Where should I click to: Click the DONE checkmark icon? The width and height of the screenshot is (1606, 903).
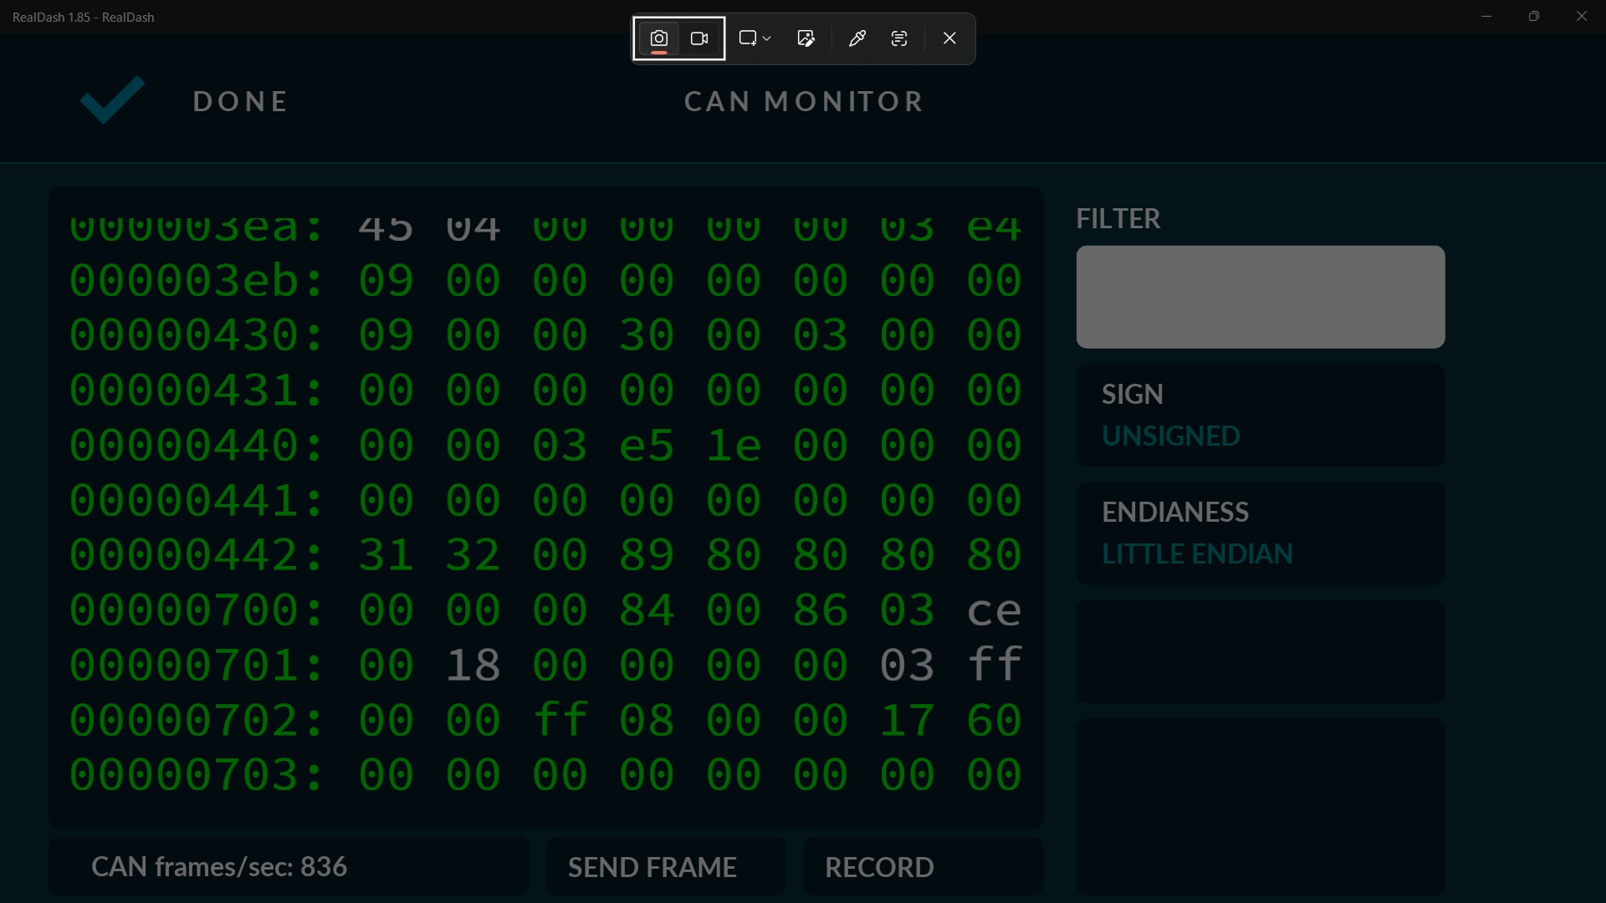(x=112, y=100)
